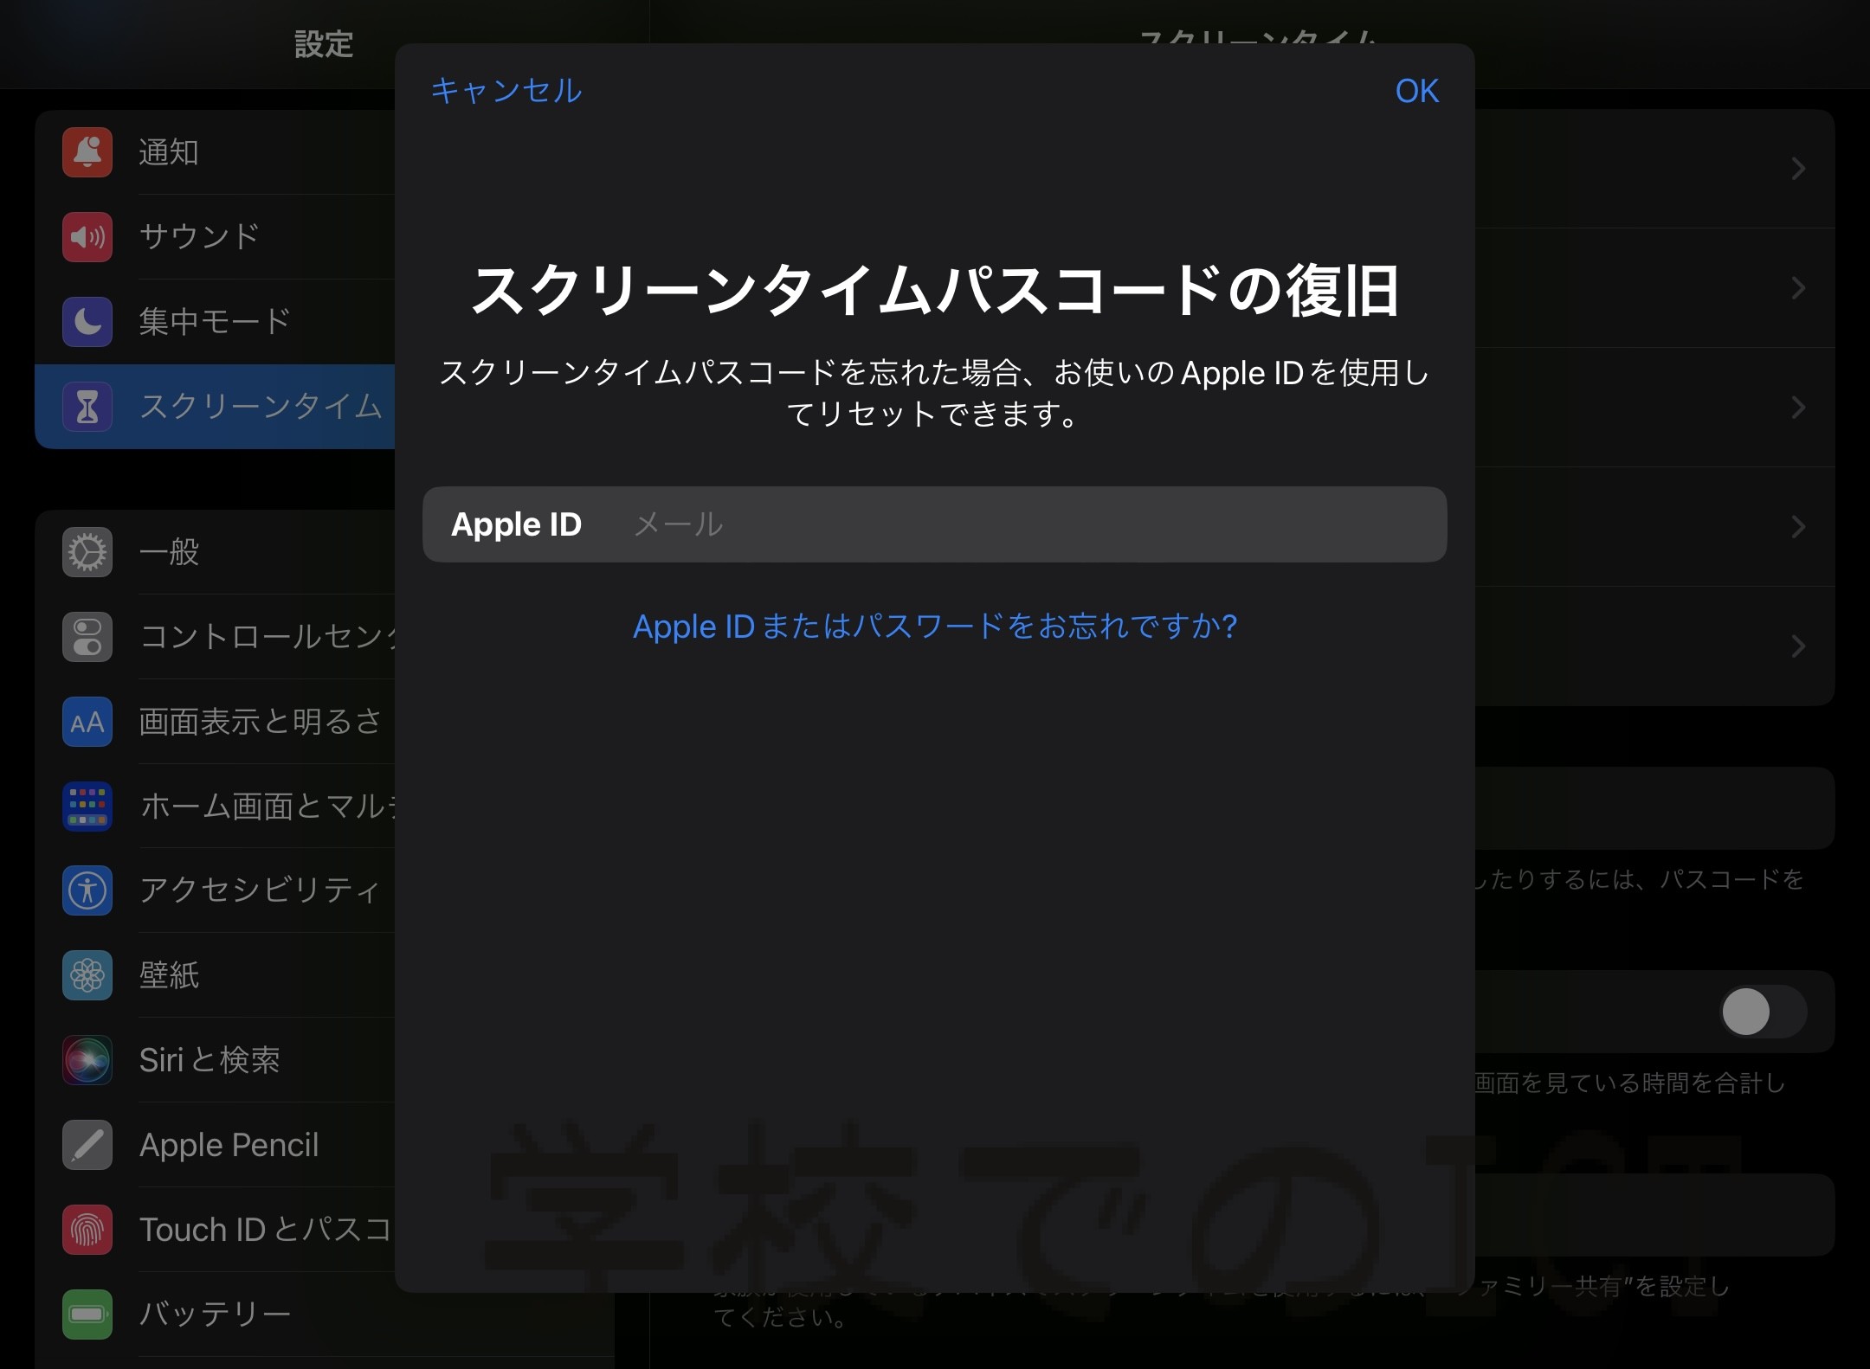Viewport: 1870px width, 1369px height.
Task: Click the 通知 bell icon
Action: pos(87,152)
